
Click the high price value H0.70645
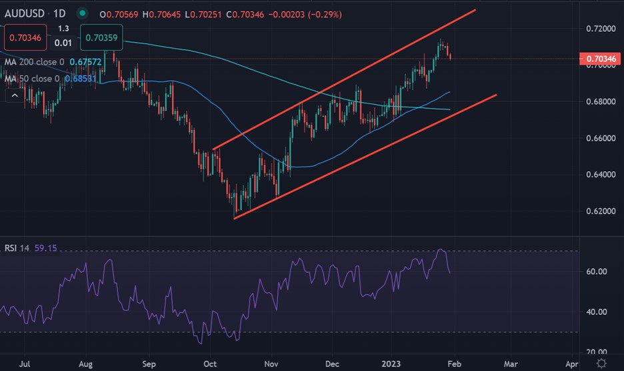tap(161, 14)
